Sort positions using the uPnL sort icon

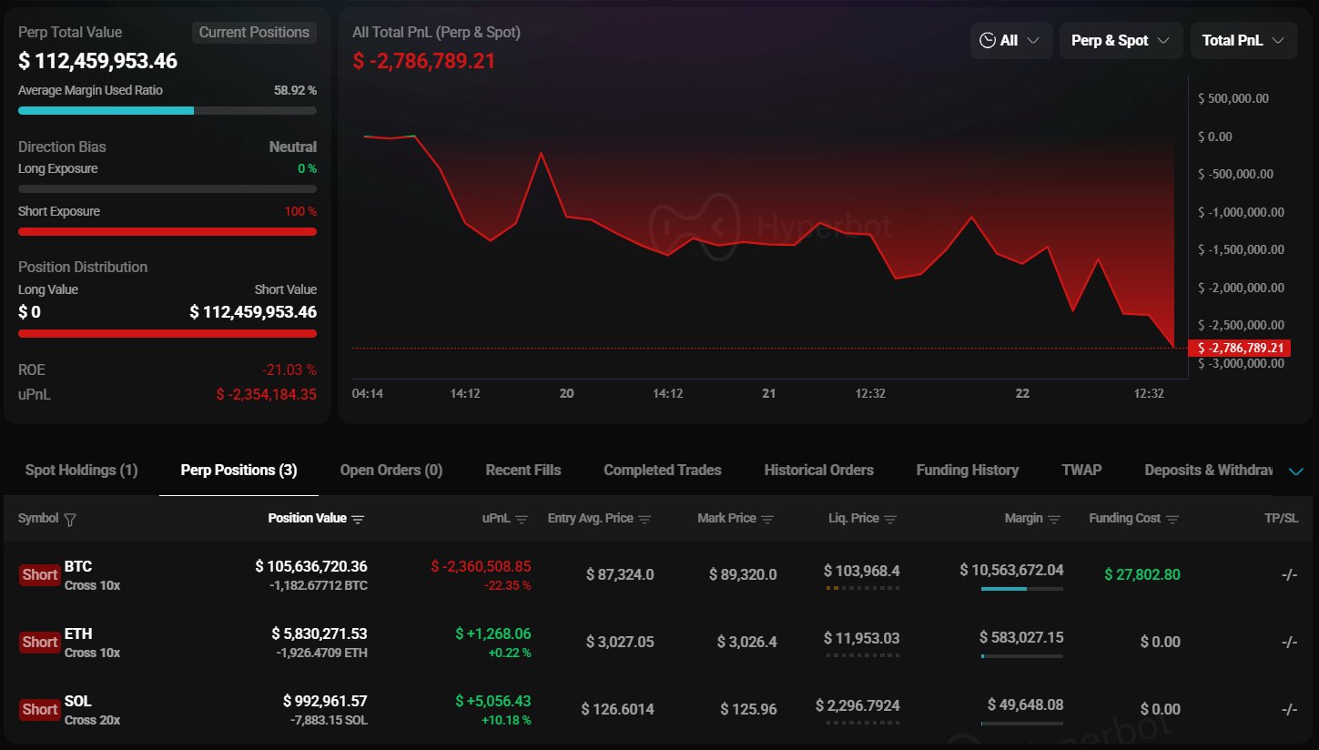(523, 518)
